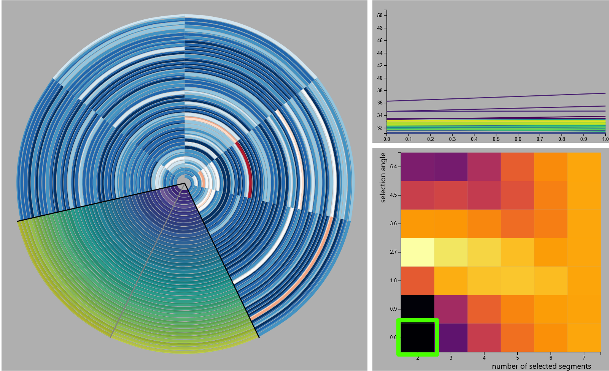
Task: Select the topmost purple line in line chart
Action: (495, 97)
